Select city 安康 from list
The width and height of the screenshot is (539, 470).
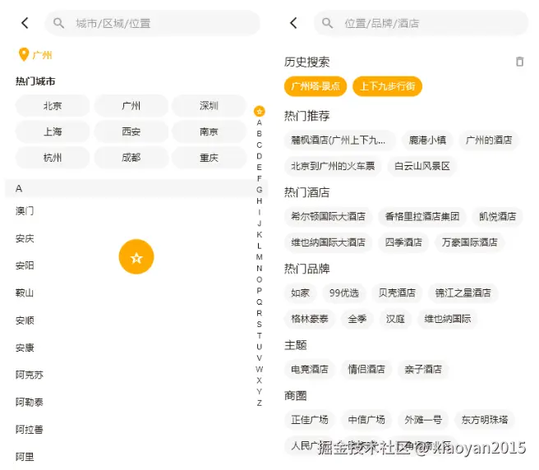pyautogui.click(x=25, y=348)
